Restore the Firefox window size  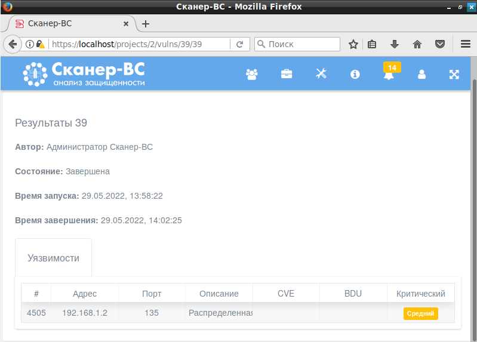[x=460, y=7]
